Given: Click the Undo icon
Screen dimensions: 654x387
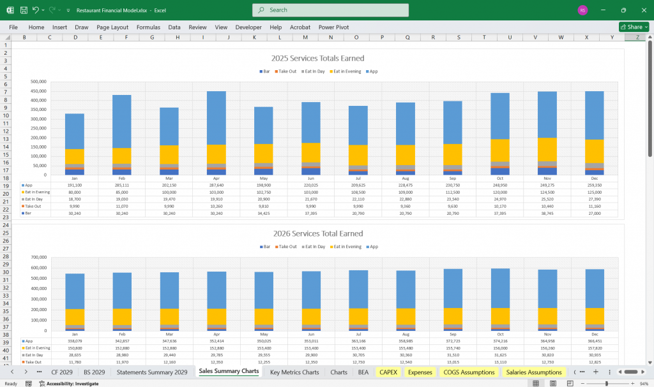Looking at the screenshot, I should pyautogui.click(x=35, y=10).
